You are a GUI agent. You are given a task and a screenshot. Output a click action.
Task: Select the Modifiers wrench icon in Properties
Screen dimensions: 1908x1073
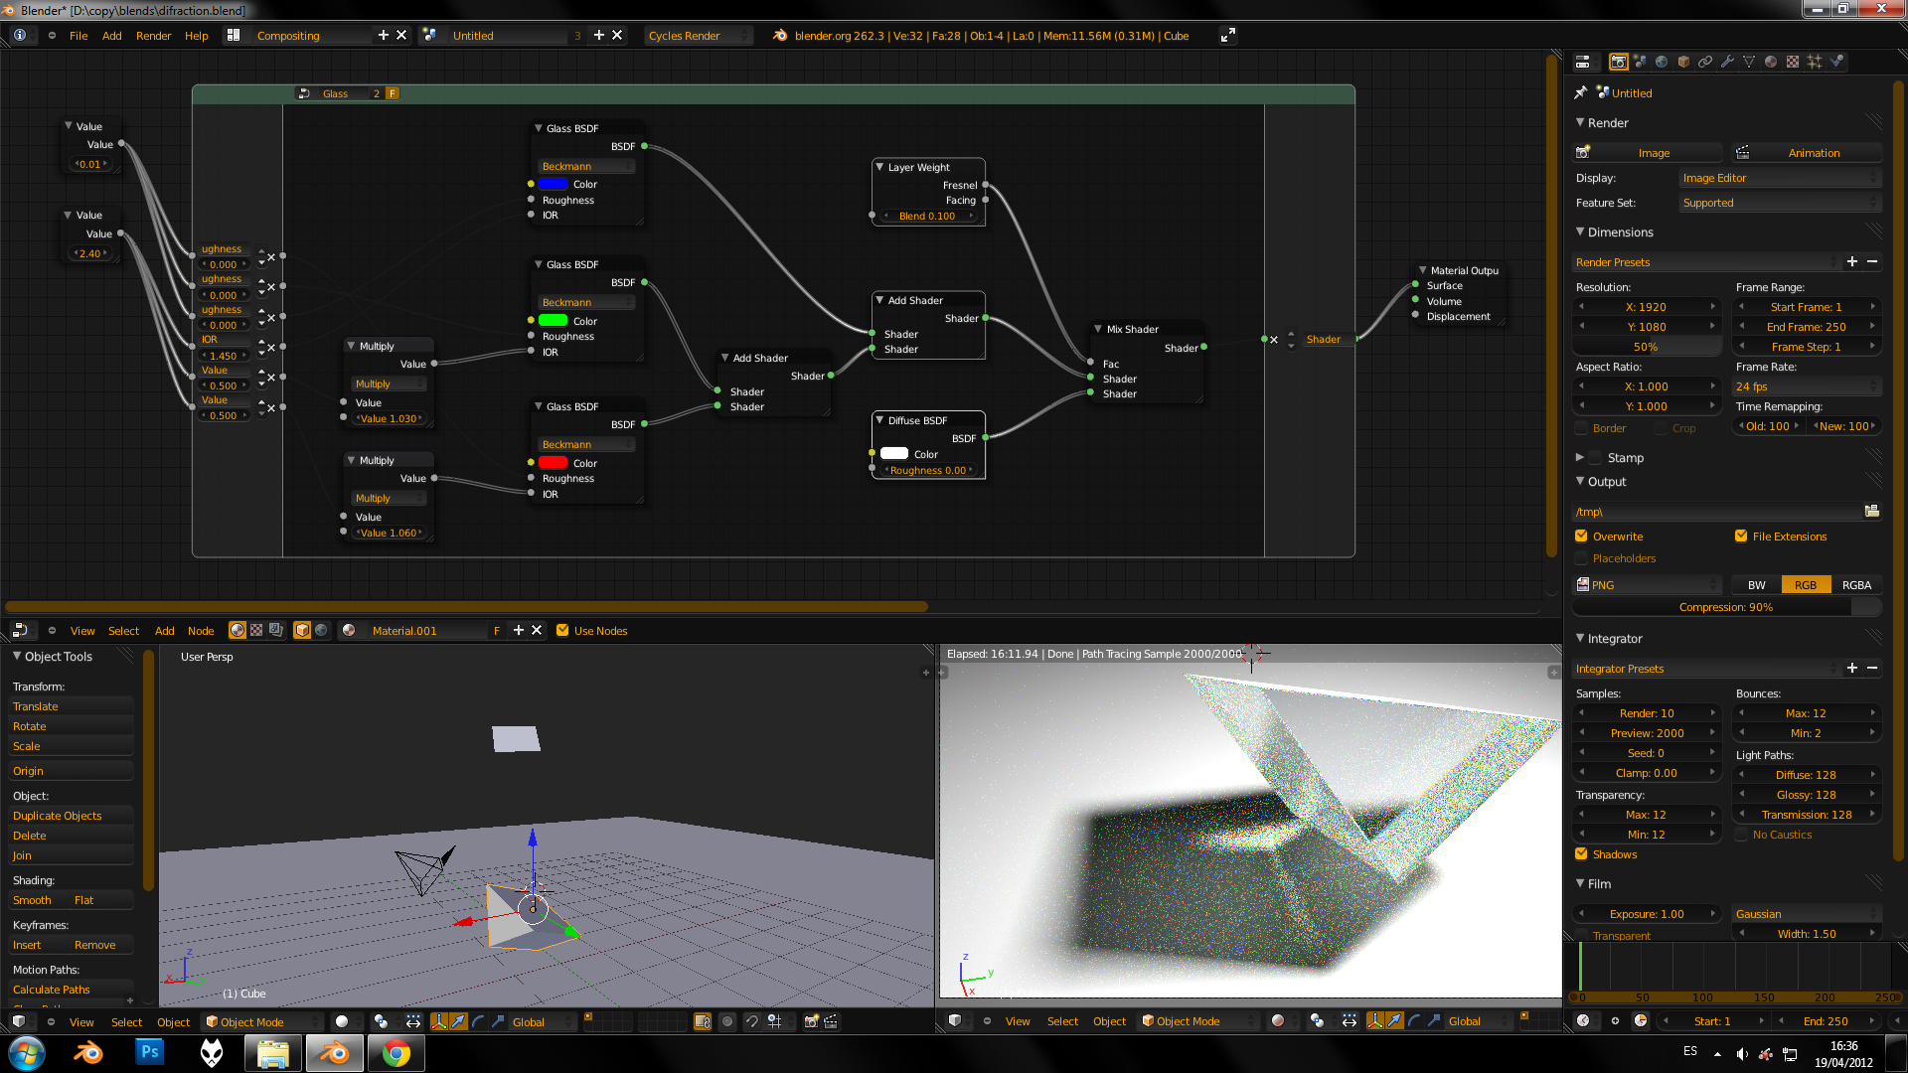pos(1727,62)
